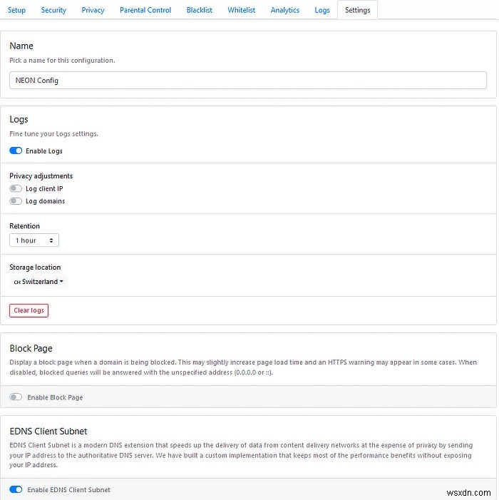499x500 pixels.
Task: Open the Logs tab
Action: tap(322, 10)
